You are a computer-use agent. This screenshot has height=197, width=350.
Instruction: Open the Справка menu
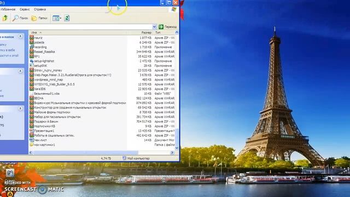[40, 9]
